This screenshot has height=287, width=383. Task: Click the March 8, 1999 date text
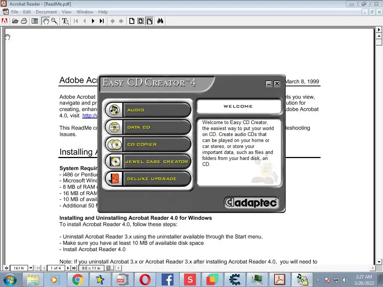[302, 81]
